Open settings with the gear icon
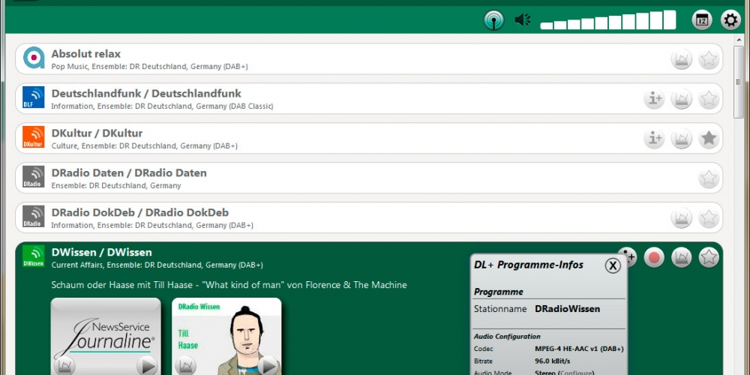This screenshot has height=375, width=750. (730, 20)
